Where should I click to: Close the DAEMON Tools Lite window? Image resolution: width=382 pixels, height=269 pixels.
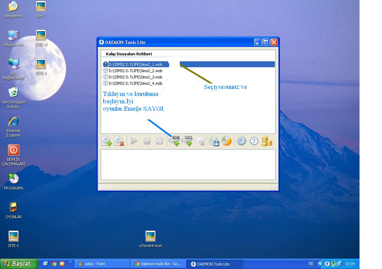(x=274, y=42)
